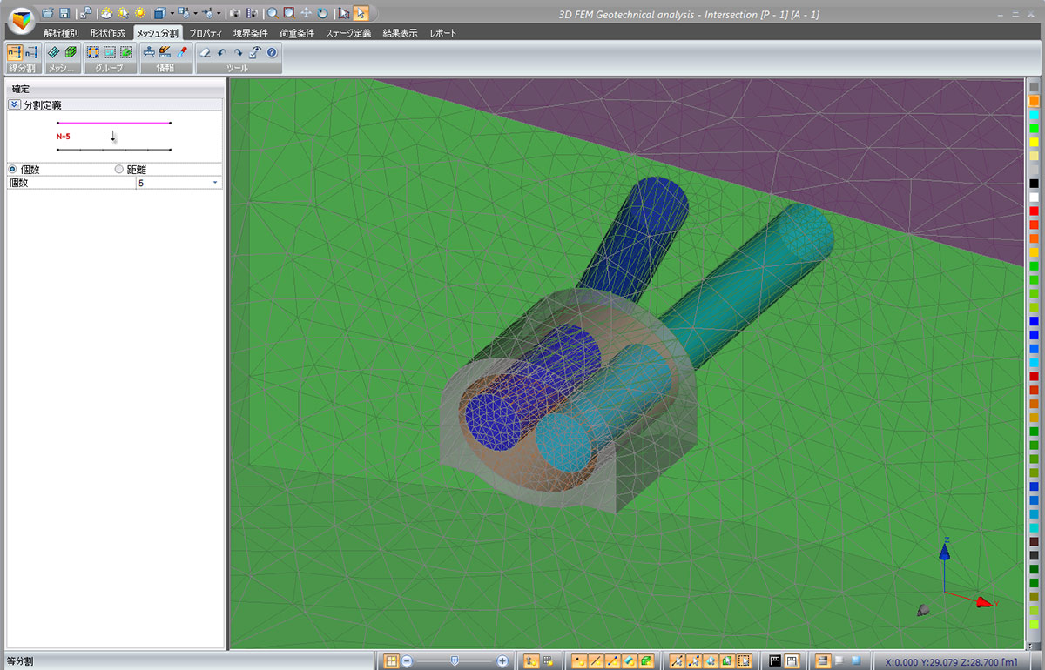The width and height of the screenshot is (1045, 670).
Task: Toggle the white panel layout button
Action: click(792, 661)
